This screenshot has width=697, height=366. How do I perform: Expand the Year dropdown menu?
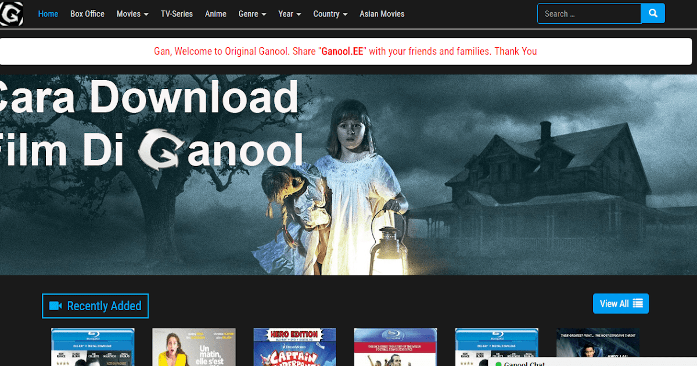click(x=290, y=14)
